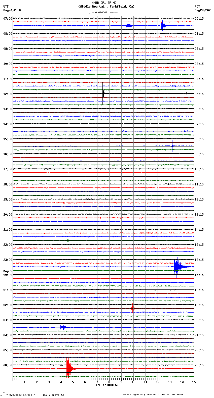Click the 16:15 PDT time label
Screen dimensions: 214x398
(x=199, y=260)
